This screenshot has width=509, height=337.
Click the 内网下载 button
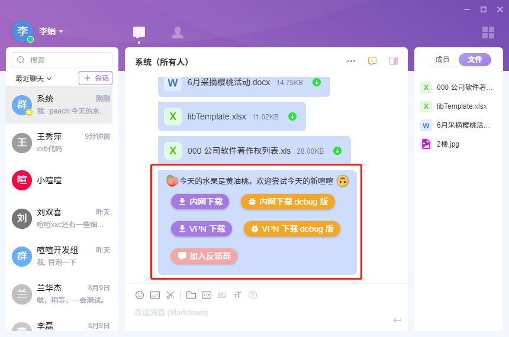click(x=200, y=202)
